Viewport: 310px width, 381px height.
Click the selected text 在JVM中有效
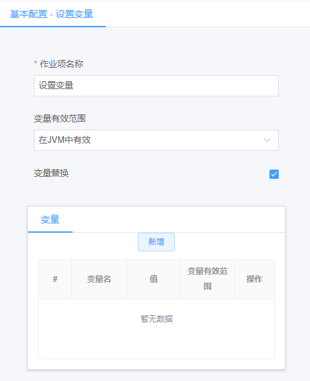tap(65, 140)
